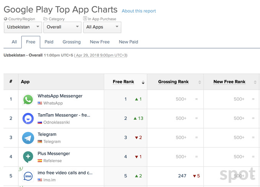Expand the In App Purchase dropdown
The image size is (260, 187).
pyautogui.click(x=102, y=27)
